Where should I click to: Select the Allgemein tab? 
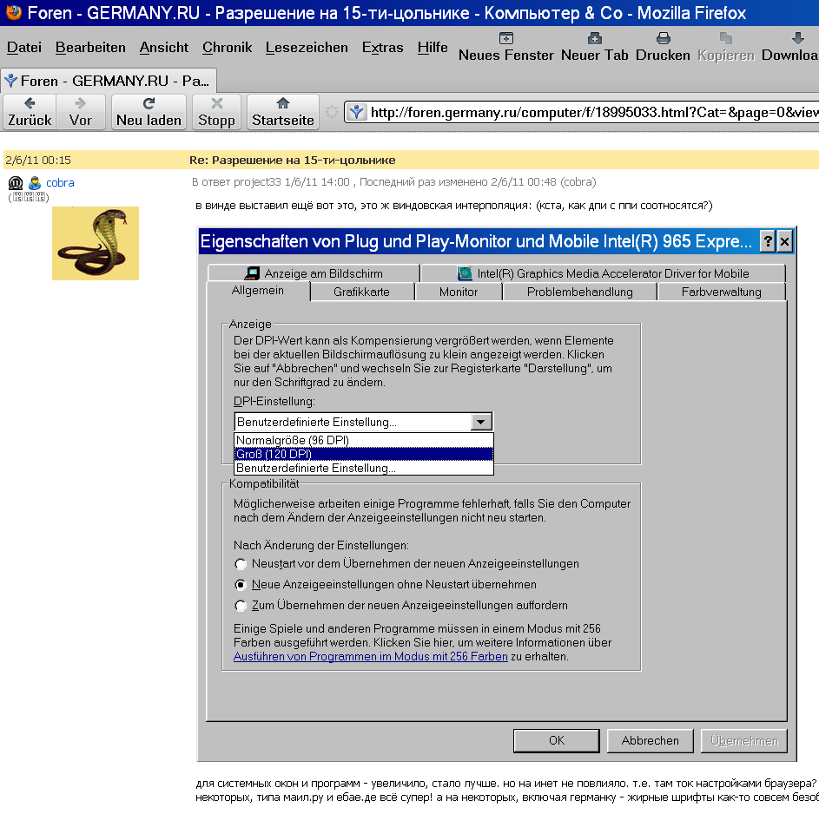[258, 291]
